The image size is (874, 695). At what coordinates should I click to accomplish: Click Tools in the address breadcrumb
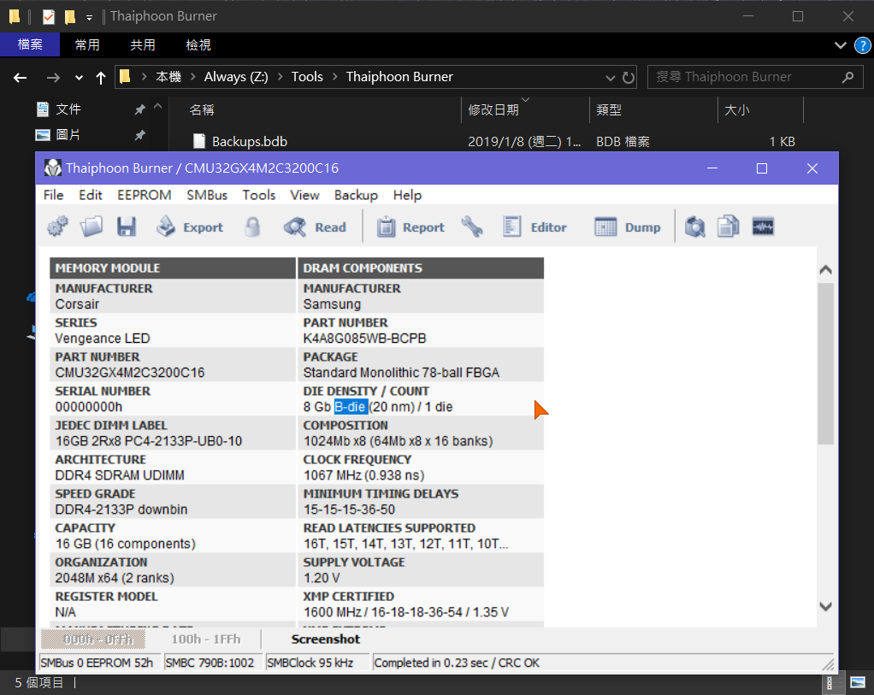[307, 77]
